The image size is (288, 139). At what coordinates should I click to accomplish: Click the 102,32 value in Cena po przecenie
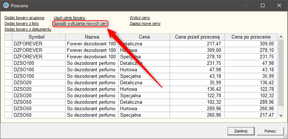(x=266, y=96)
